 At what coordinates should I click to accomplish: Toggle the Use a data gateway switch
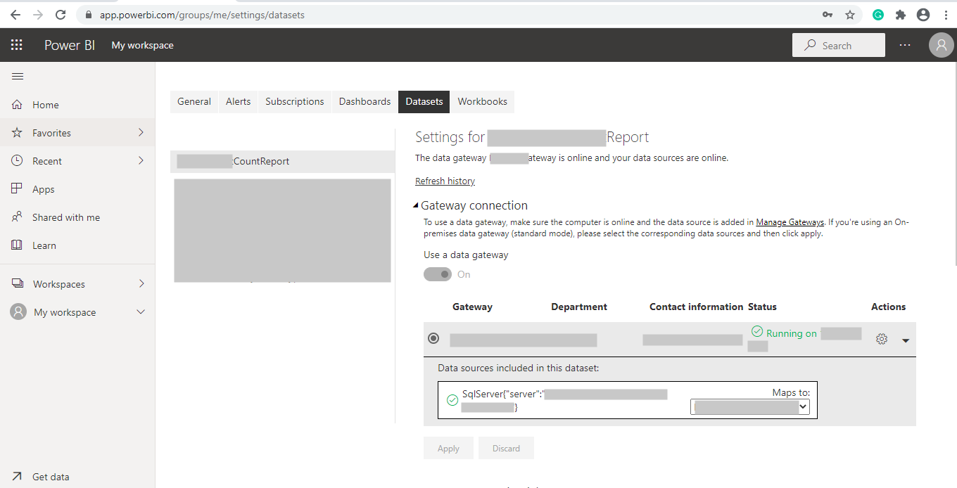[438, 274]
